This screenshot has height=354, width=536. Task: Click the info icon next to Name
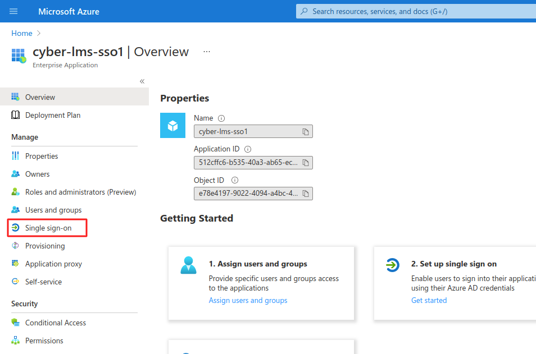pos(221,118)
